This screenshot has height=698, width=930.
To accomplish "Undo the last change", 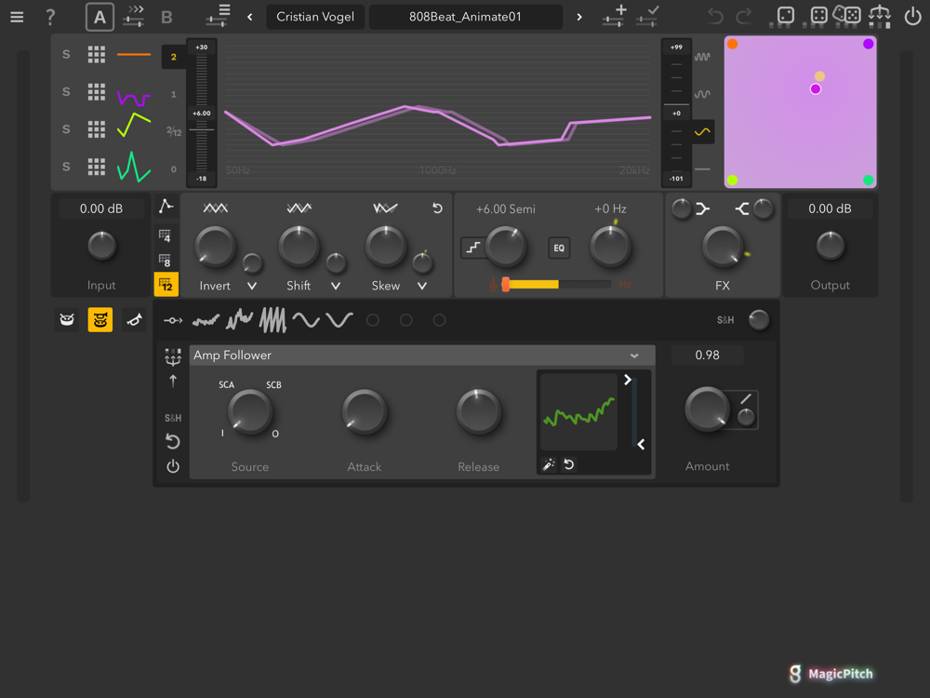I will 715,16.
